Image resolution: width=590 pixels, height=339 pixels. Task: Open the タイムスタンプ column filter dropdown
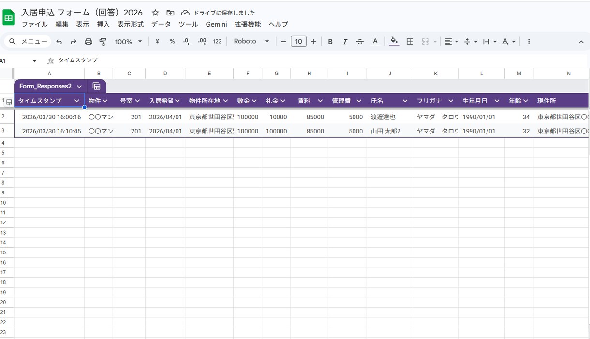pos(77,101)
